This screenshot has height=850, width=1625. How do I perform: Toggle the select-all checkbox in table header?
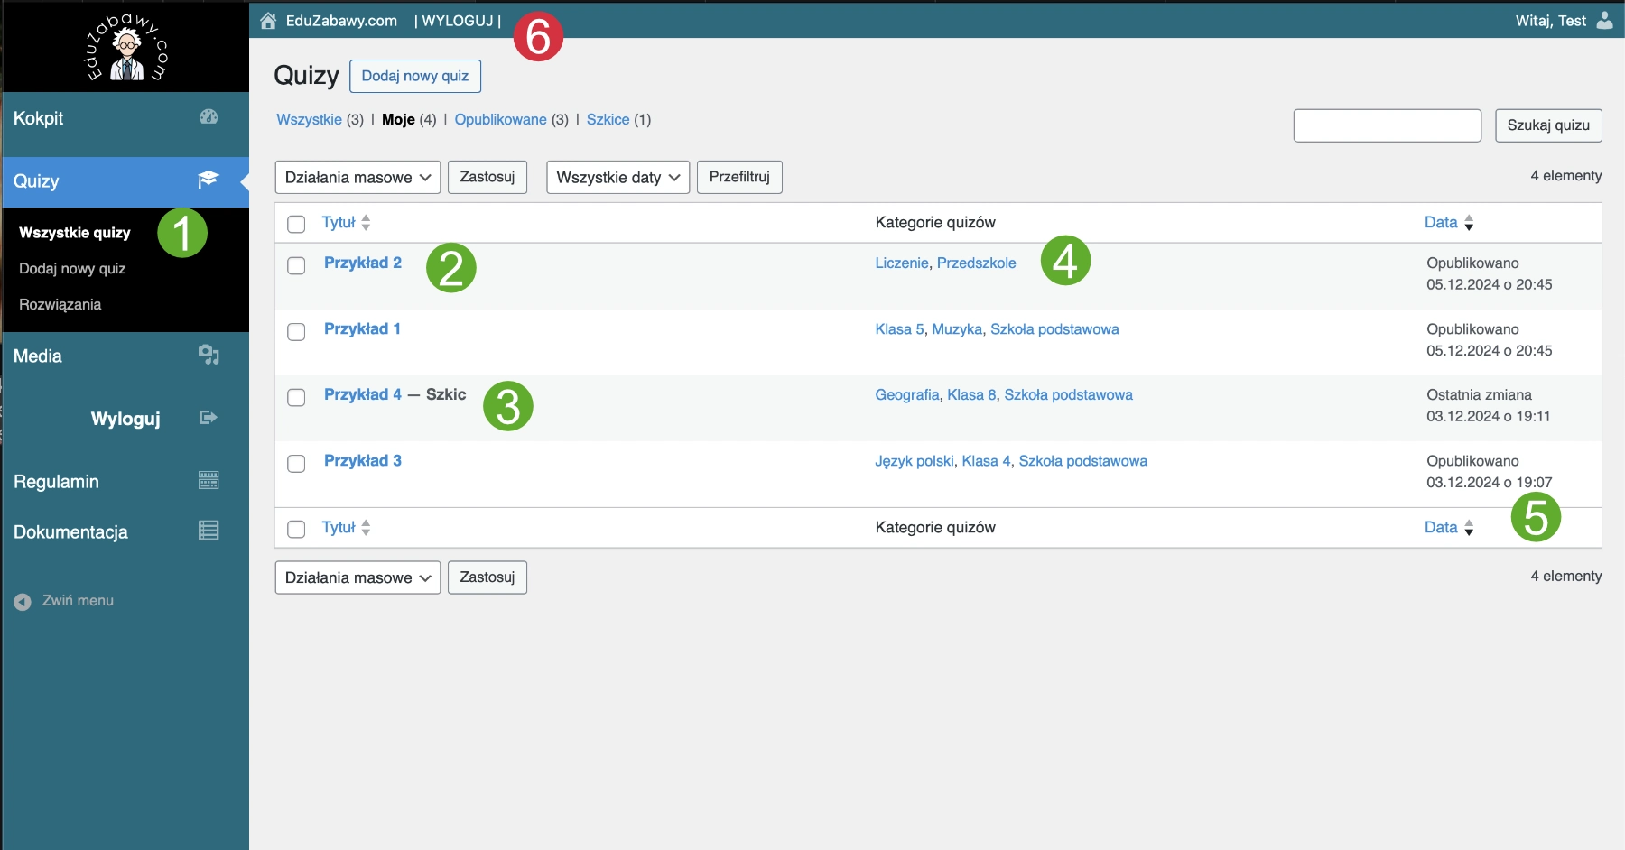coord(296,224)
